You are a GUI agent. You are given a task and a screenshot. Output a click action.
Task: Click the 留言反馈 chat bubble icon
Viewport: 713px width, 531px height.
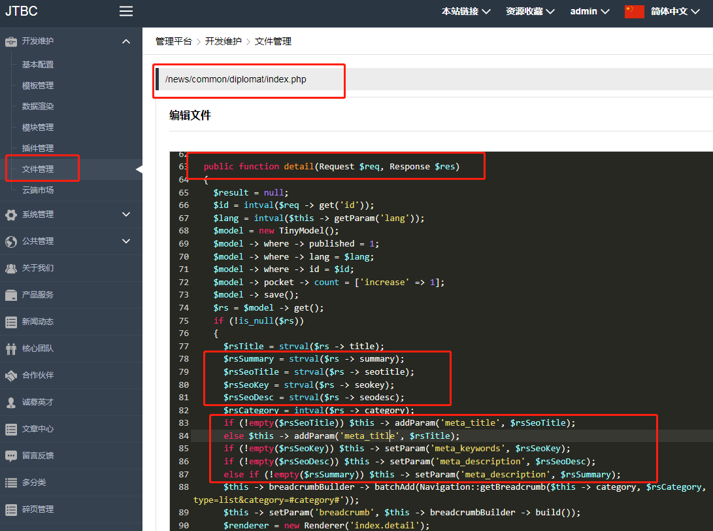(11, 456)
